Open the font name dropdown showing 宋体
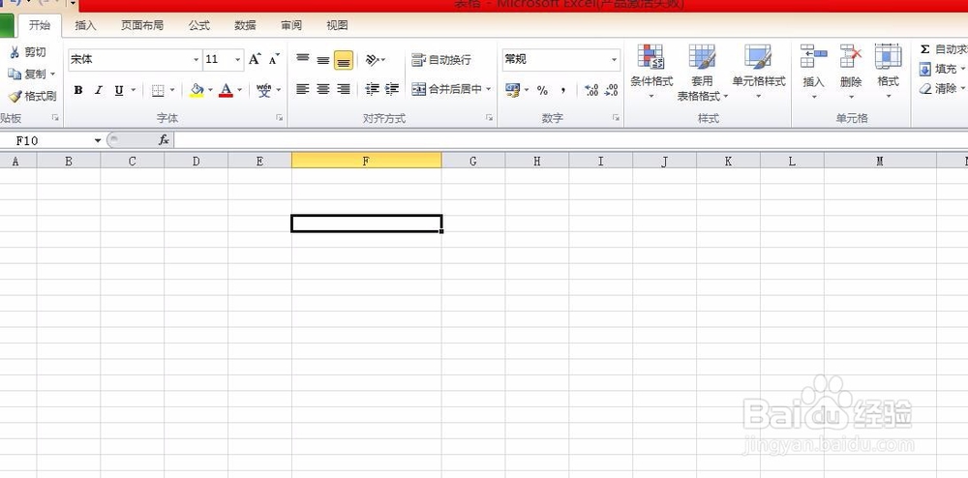The height and width of the screenshot is (478, 968). [x=197, y=60]
